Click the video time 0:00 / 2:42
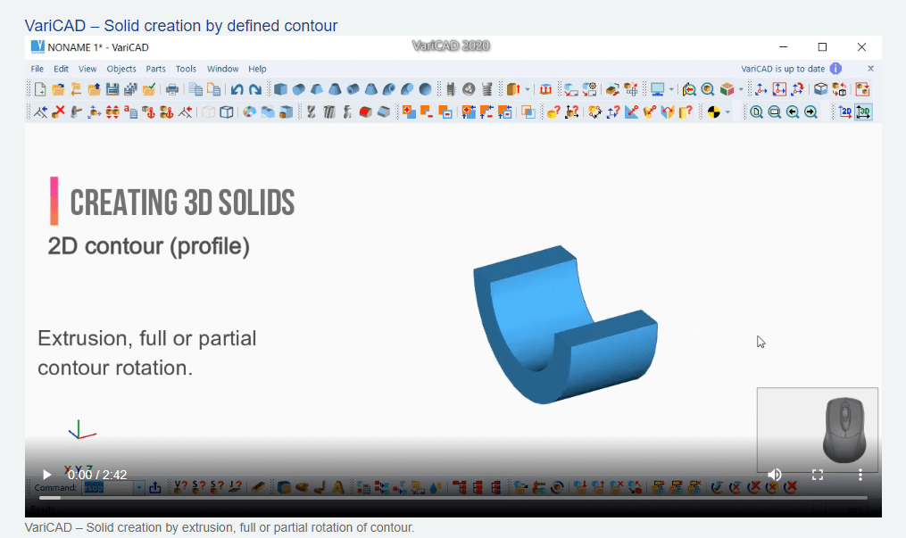 pos(97,475)
